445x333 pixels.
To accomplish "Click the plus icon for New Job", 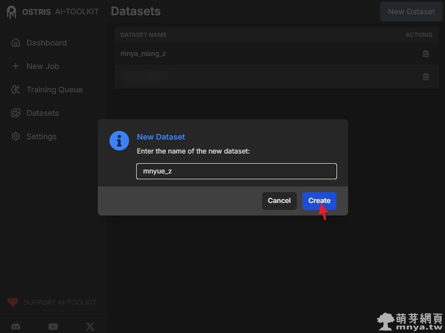I will click(16, 66).
